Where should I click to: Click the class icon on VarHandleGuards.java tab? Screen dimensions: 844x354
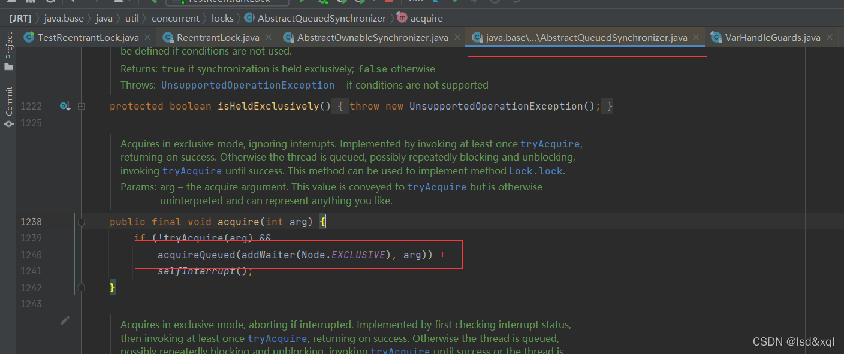[x=716, y=37]
